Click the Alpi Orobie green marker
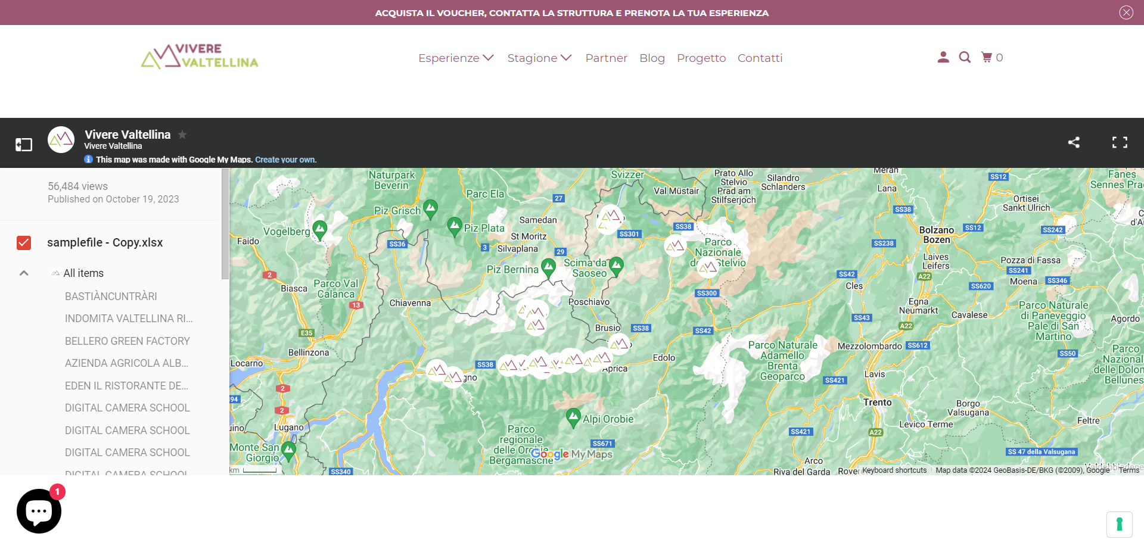 coord(573,417)
